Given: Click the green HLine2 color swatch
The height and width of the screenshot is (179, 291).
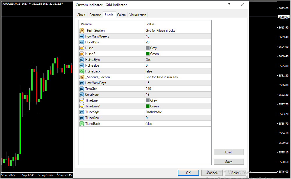Looking at the screenshot, I should click(x=148, y=54).
